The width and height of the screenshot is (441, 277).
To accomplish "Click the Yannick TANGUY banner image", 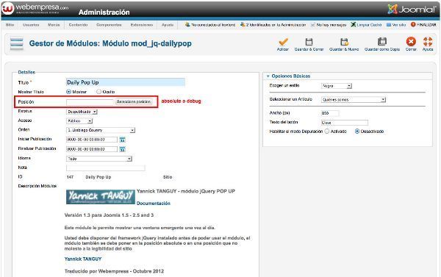I will pyautogui.click(x=101, y=197).
